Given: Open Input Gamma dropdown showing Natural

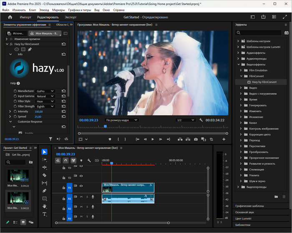Looking at the screenshot, I should coord(45,96).
